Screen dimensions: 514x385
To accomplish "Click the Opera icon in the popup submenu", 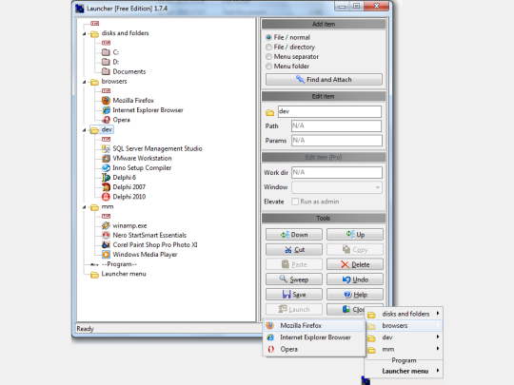I will [x=270, y=349].
